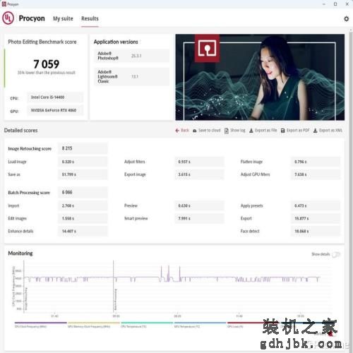Click the benchmark hero image

coord(260,77)
